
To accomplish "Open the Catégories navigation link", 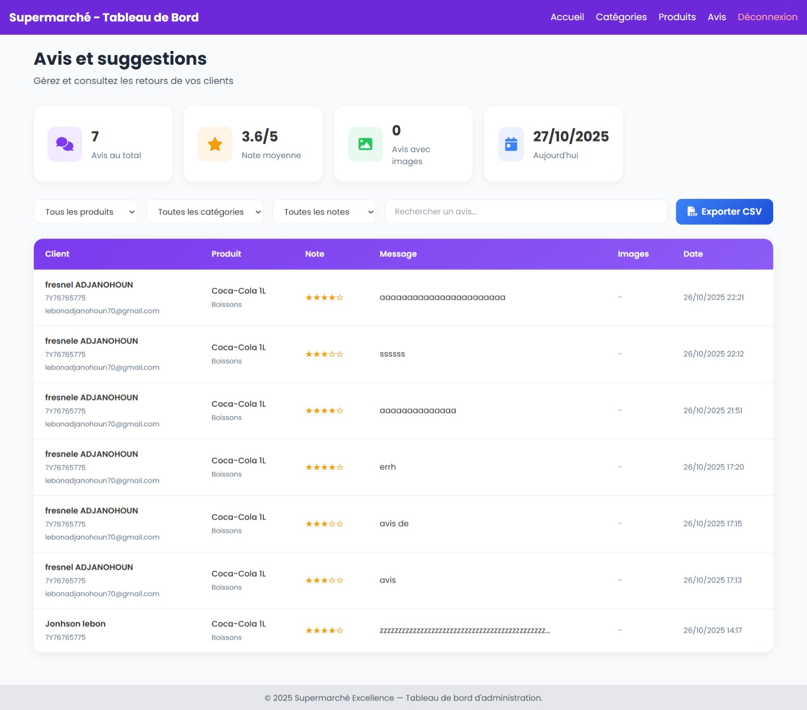I will [621, 17].
